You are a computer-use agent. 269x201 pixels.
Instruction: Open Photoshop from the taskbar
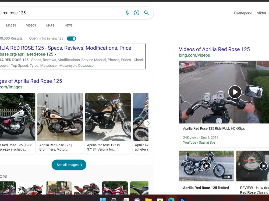pos(183,199)
